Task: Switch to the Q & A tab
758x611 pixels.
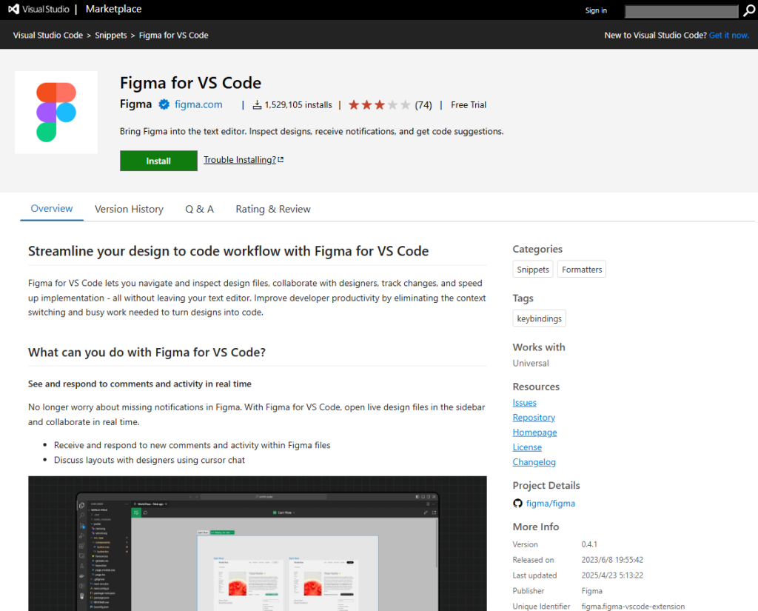Action: pos(200,209)
